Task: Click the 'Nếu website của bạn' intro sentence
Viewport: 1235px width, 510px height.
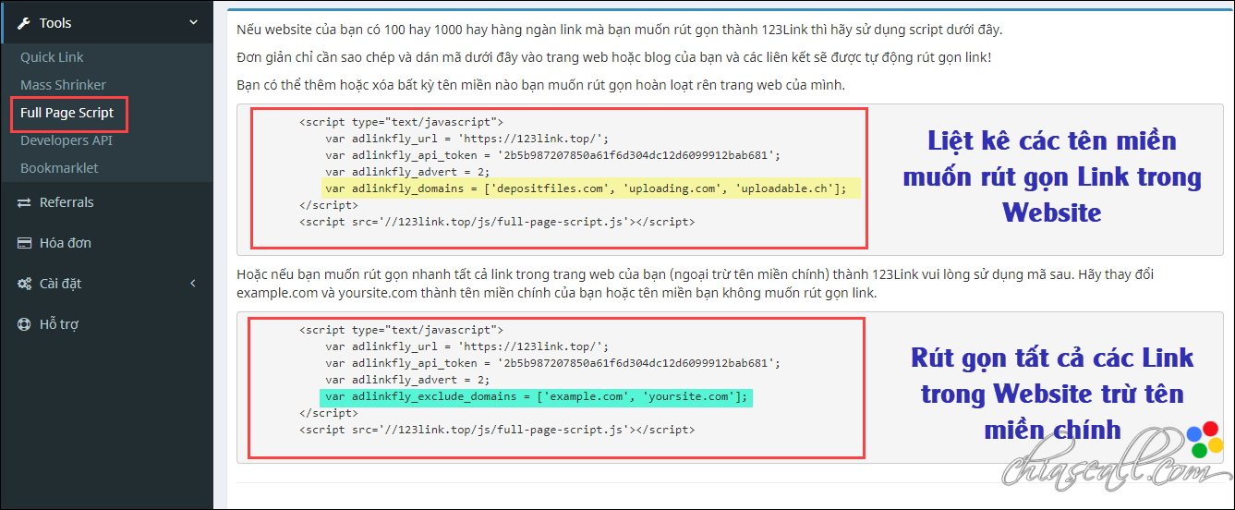Action: (x=620, y=30)
